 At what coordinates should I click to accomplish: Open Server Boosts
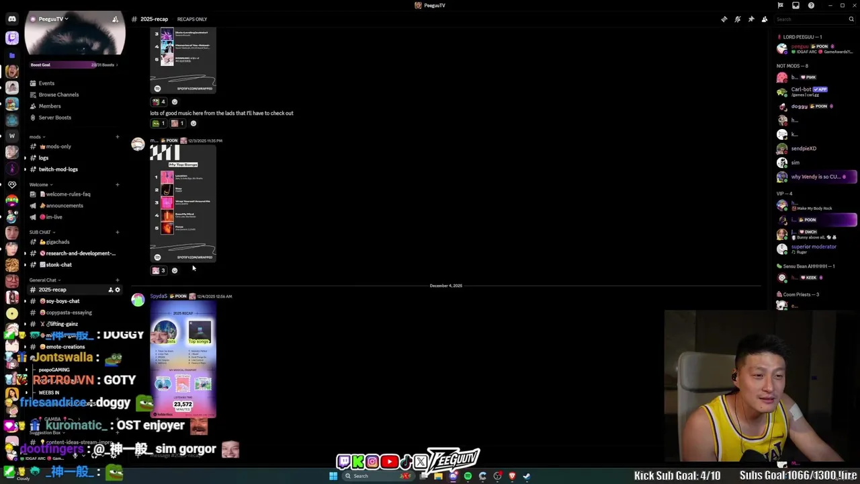54,118
